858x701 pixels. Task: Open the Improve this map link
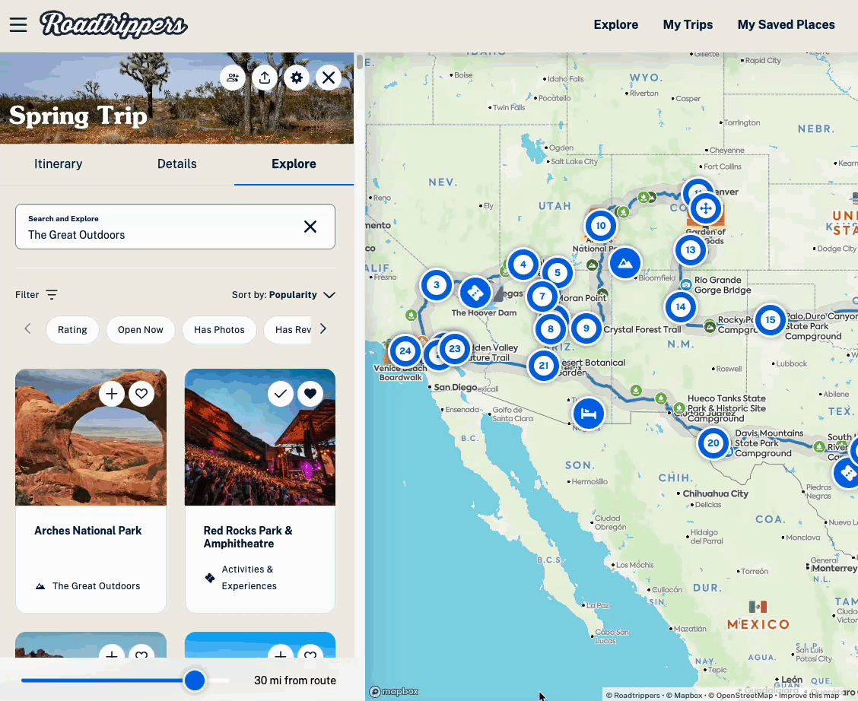(809, 695)
